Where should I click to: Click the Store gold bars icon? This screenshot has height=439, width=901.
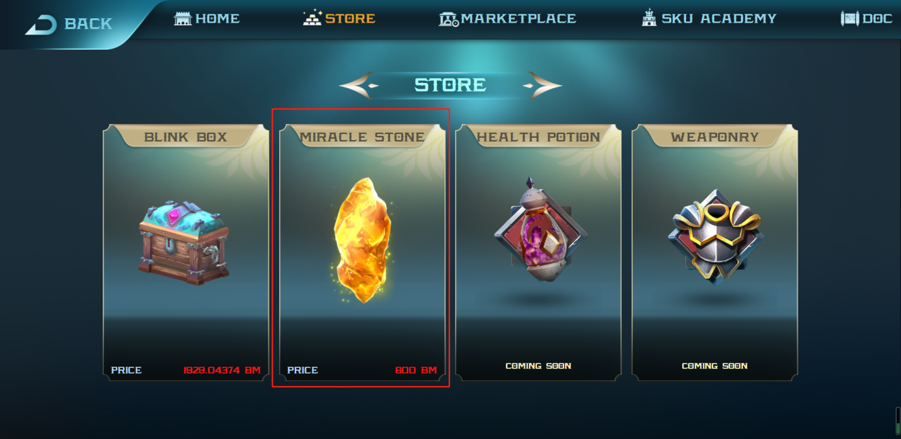point(313,18)
